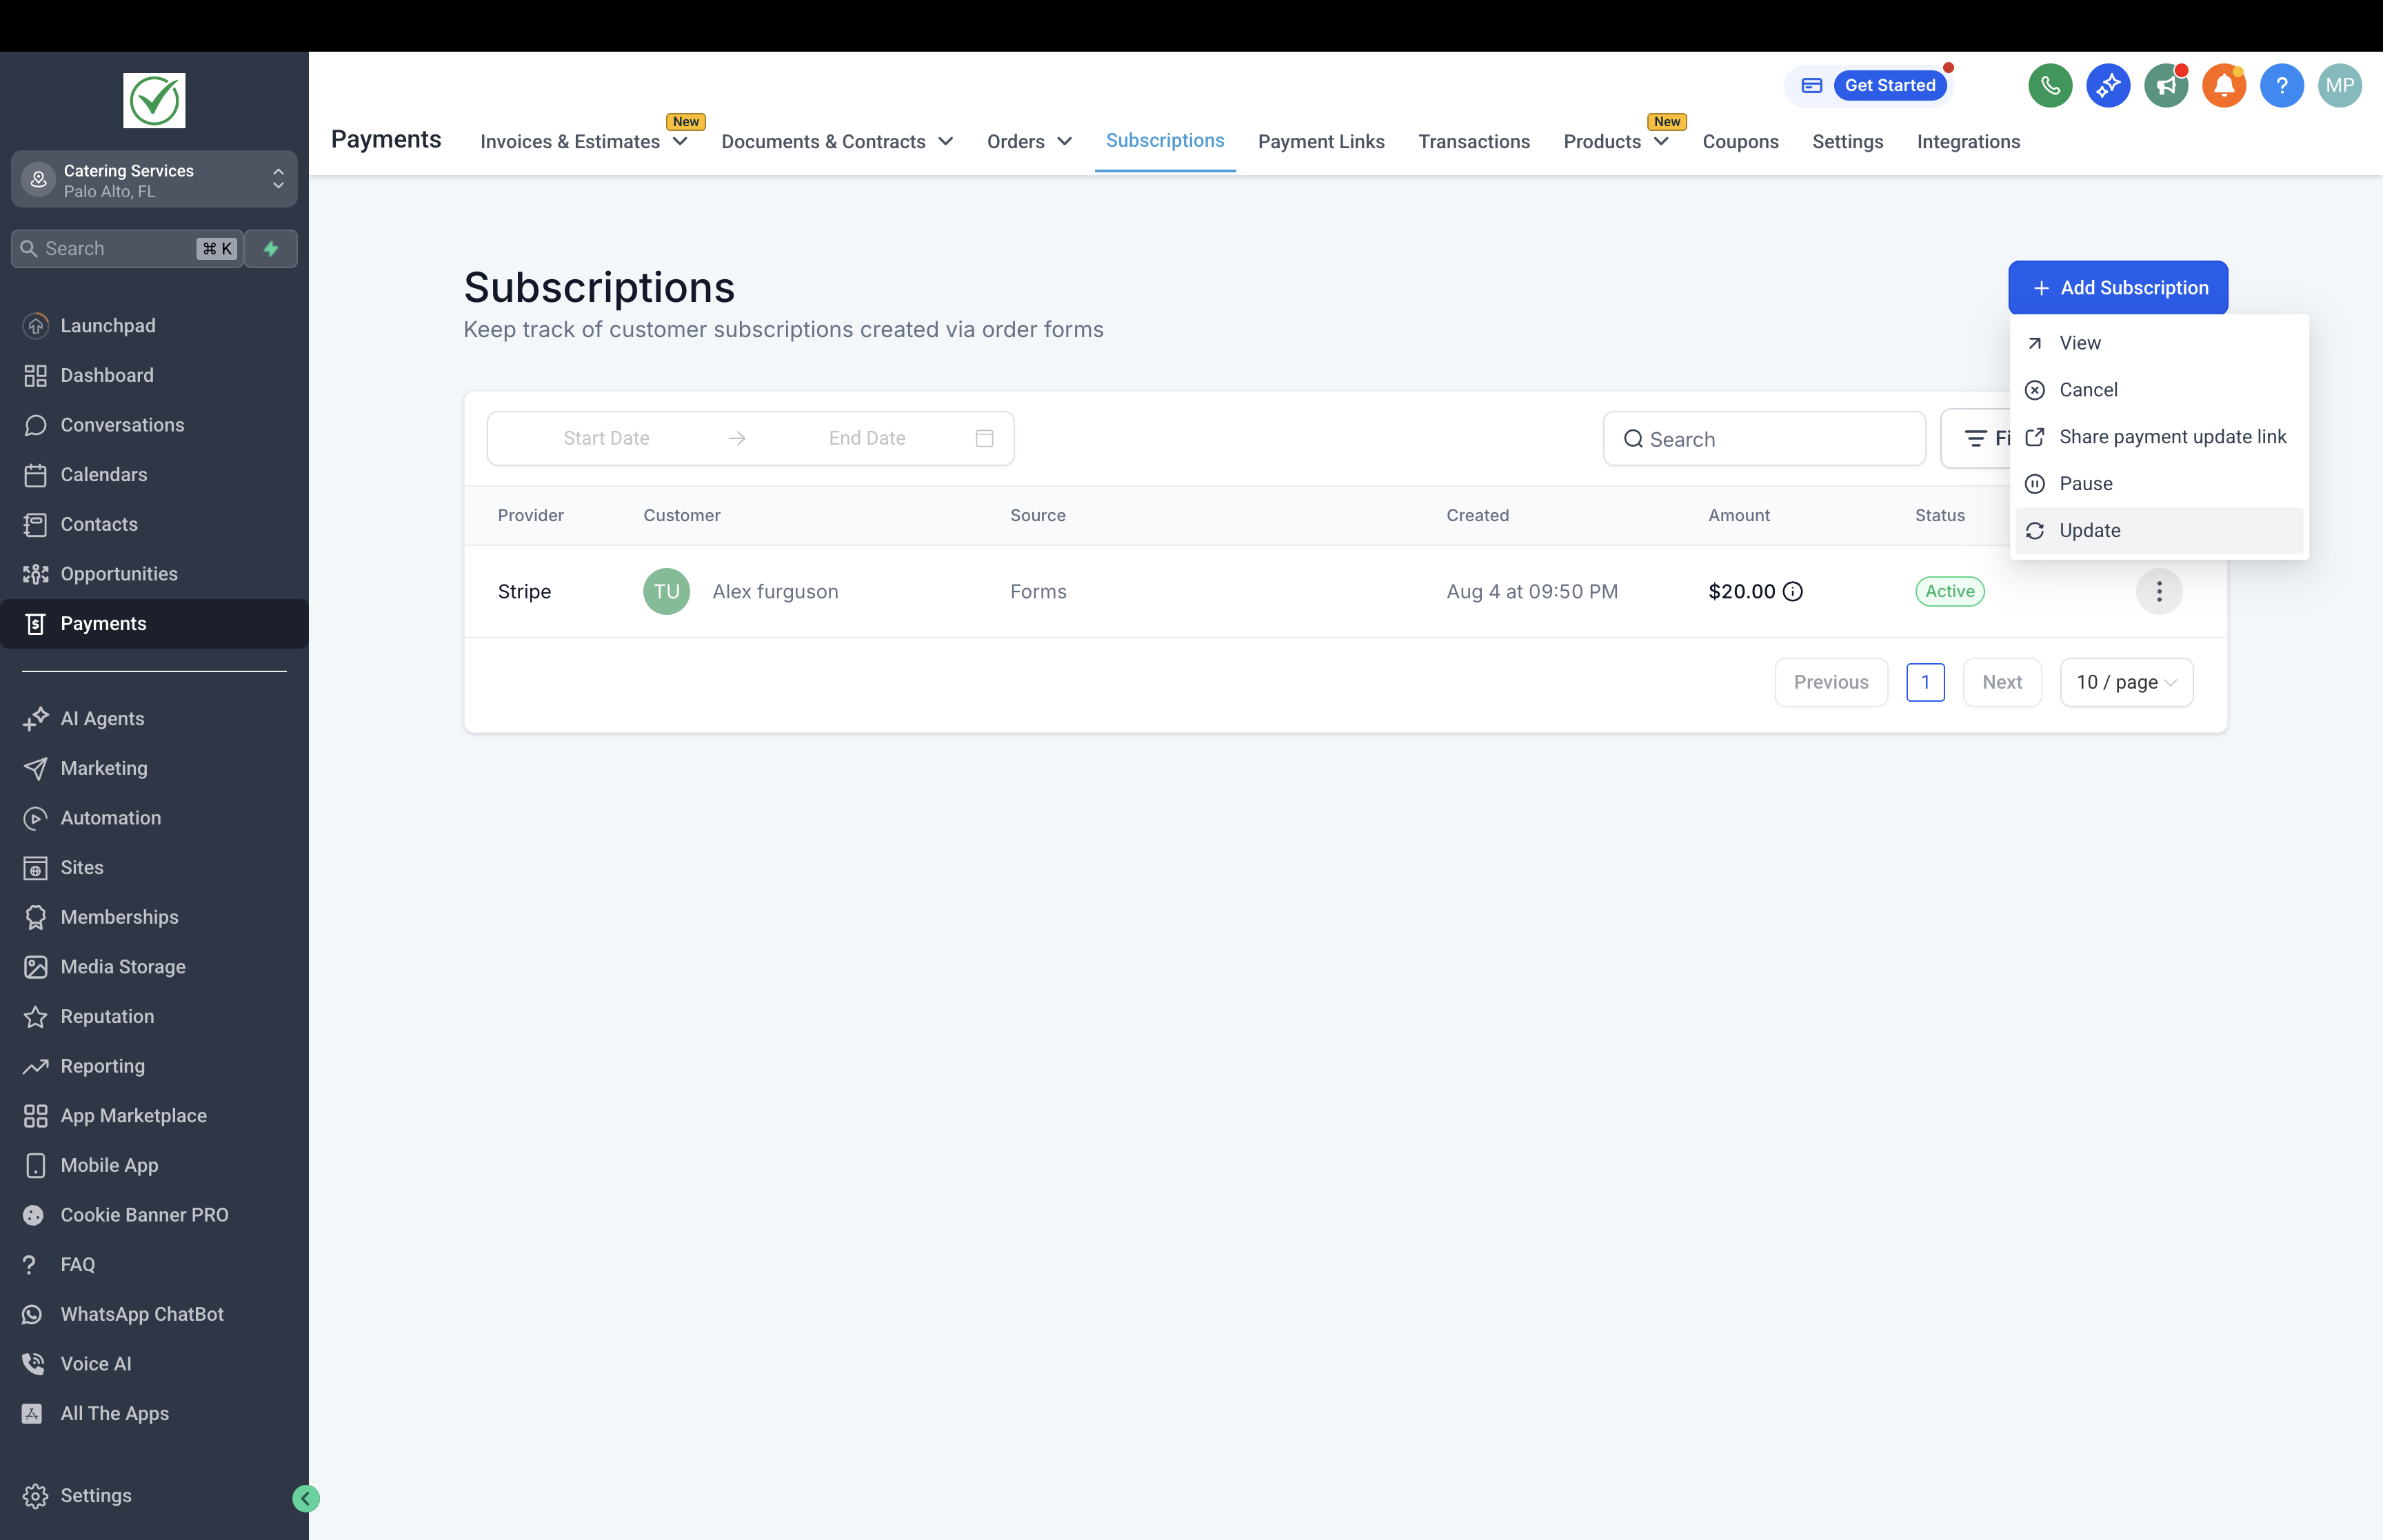Switch to the Transactions tab

(x=1474, y=142)
